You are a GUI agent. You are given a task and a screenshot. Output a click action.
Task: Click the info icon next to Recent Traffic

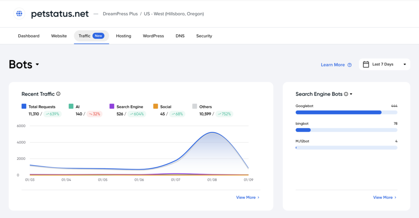(x=58, y=94)
